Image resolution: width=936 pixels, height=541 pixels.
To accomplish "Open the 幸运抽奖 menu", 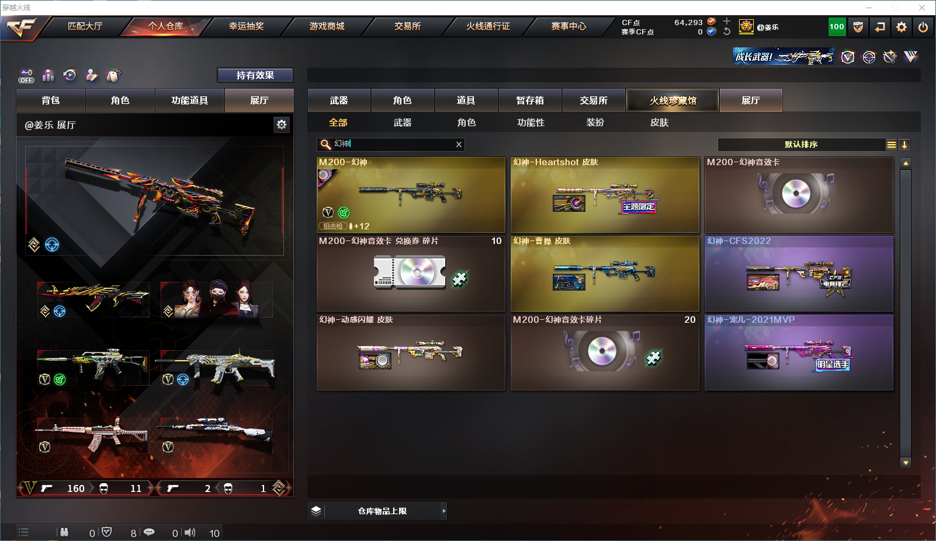I will 246,26.
